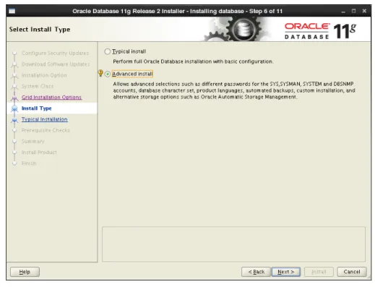The height and width of the screenshot is (287, 375).
Task: Click the Help button
Action: (x=25, y=272)
